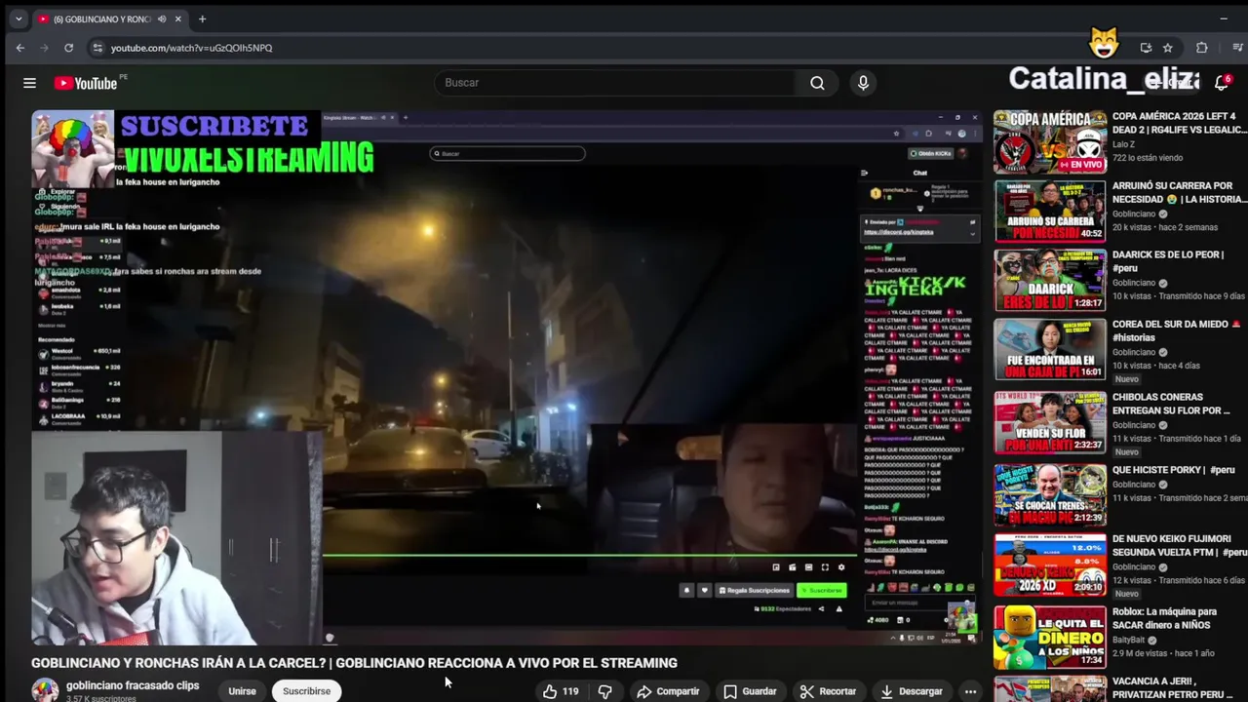
Task: Like the video with thumbs up
Action: pyautogui.click(x=561, y=691)
